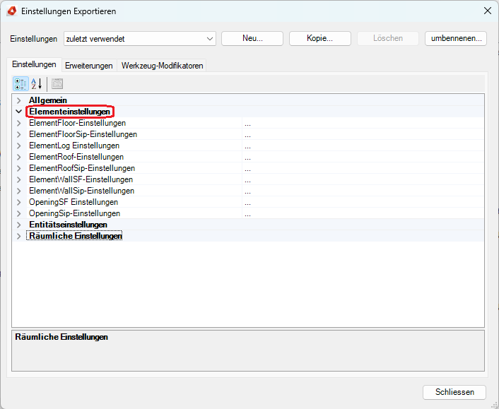Image resolution: width=499 pixels, height=409 pixels.
Task: Expand OpeningSF Einstellungen row
Action: tap(19, 202)
